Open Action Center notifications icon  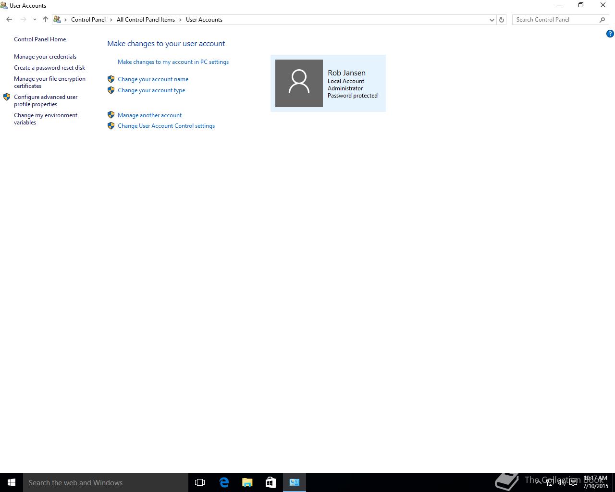click(573, 482)
